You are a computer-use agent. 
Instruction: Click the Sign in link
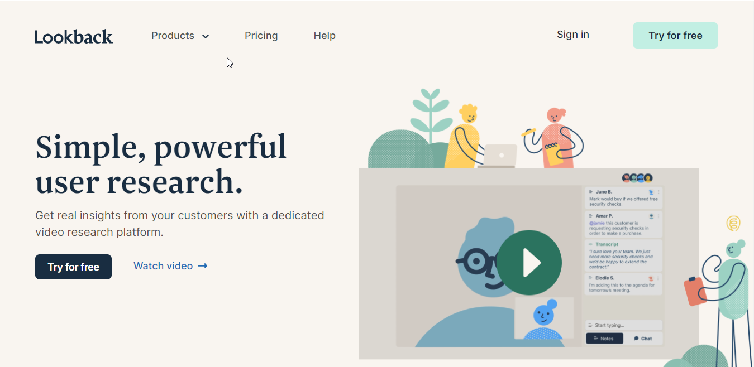pos(572,34)
